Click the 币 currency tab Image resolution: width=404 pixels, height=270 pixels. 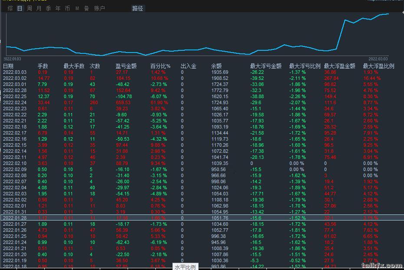(x=67, y=8)
